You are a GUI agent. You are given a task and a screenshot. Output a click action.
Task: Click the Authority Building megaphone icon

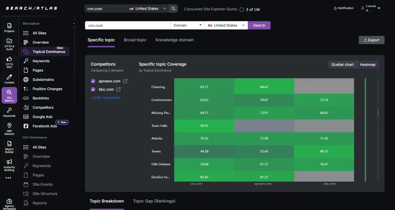click(x=9, y=162)
